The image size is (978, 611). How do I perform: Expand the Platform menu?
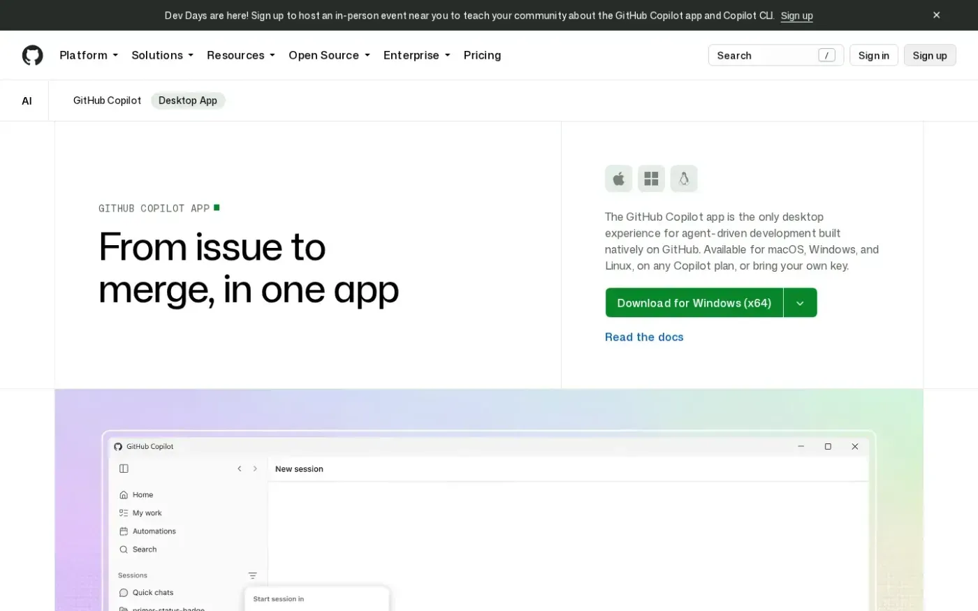pyautogui.click(x=89, y=55)
